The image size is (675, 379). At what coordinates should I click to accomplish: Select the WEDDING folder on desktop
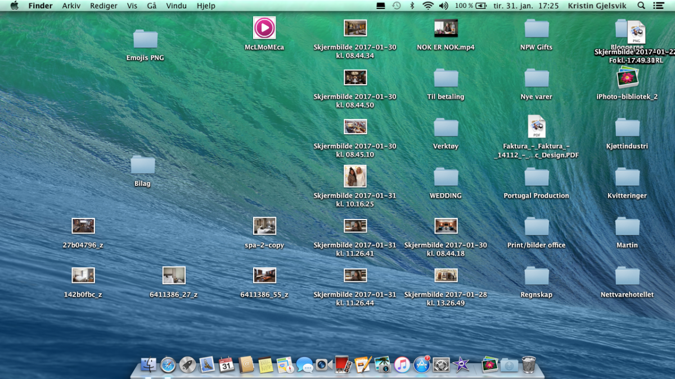coord(445,177)
